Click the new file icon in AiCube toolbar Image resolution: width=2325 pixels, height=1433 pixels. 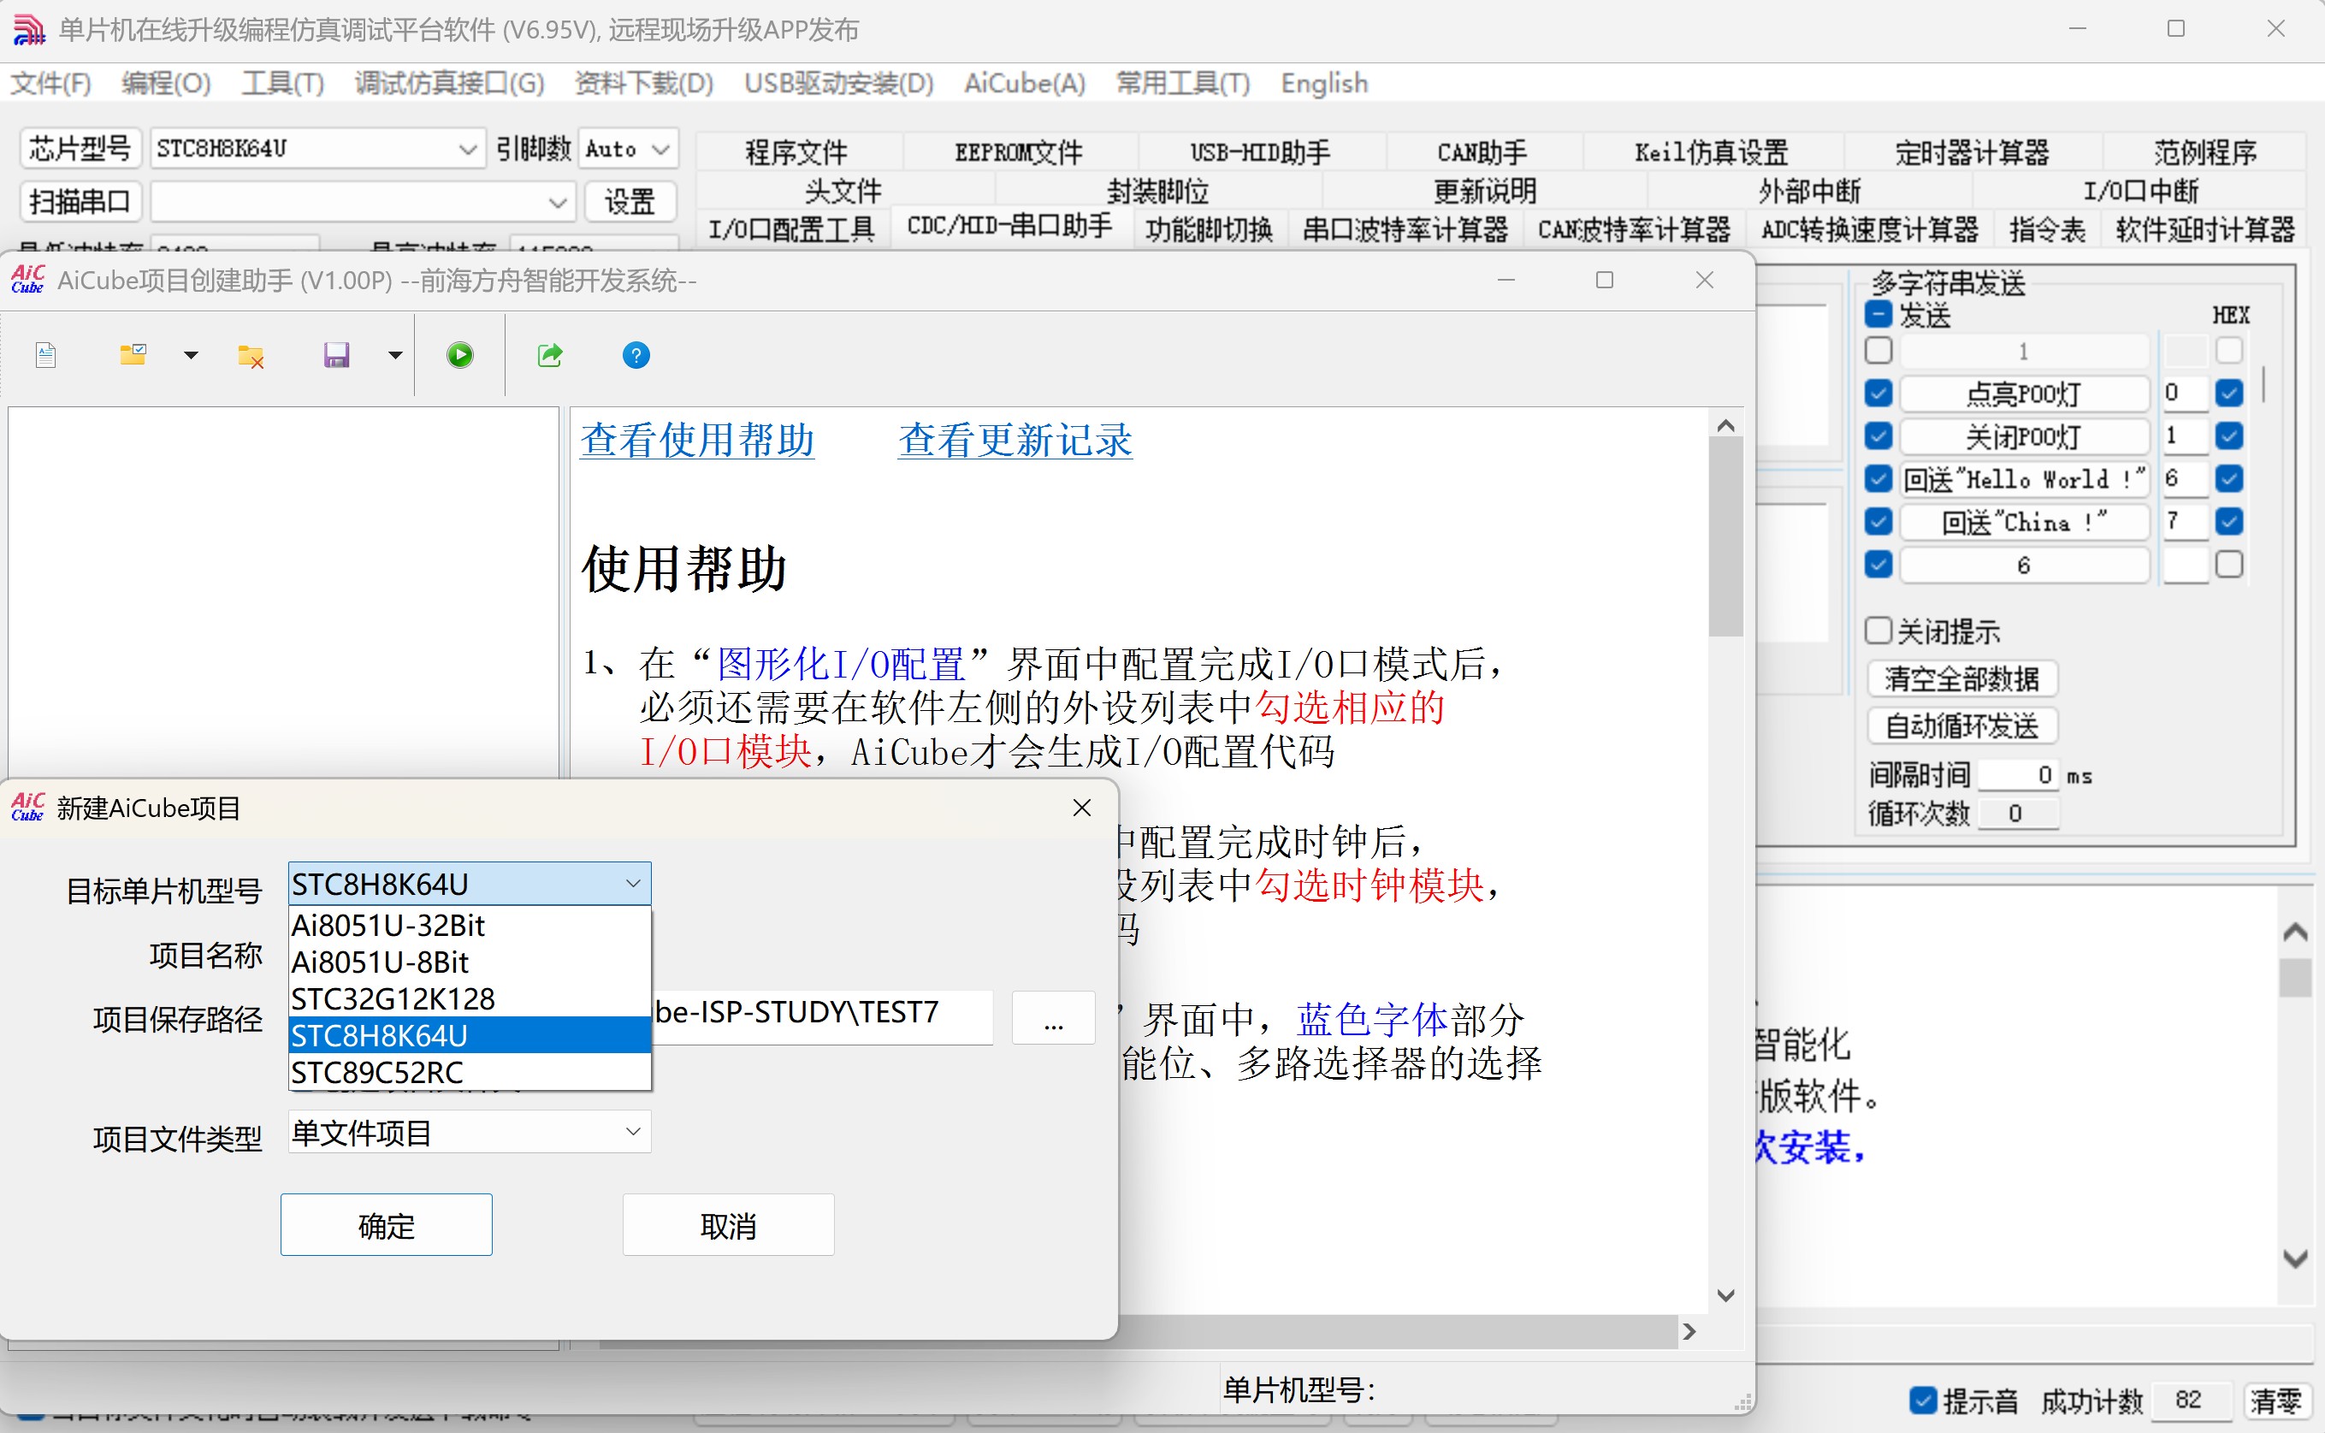(45, 355)
